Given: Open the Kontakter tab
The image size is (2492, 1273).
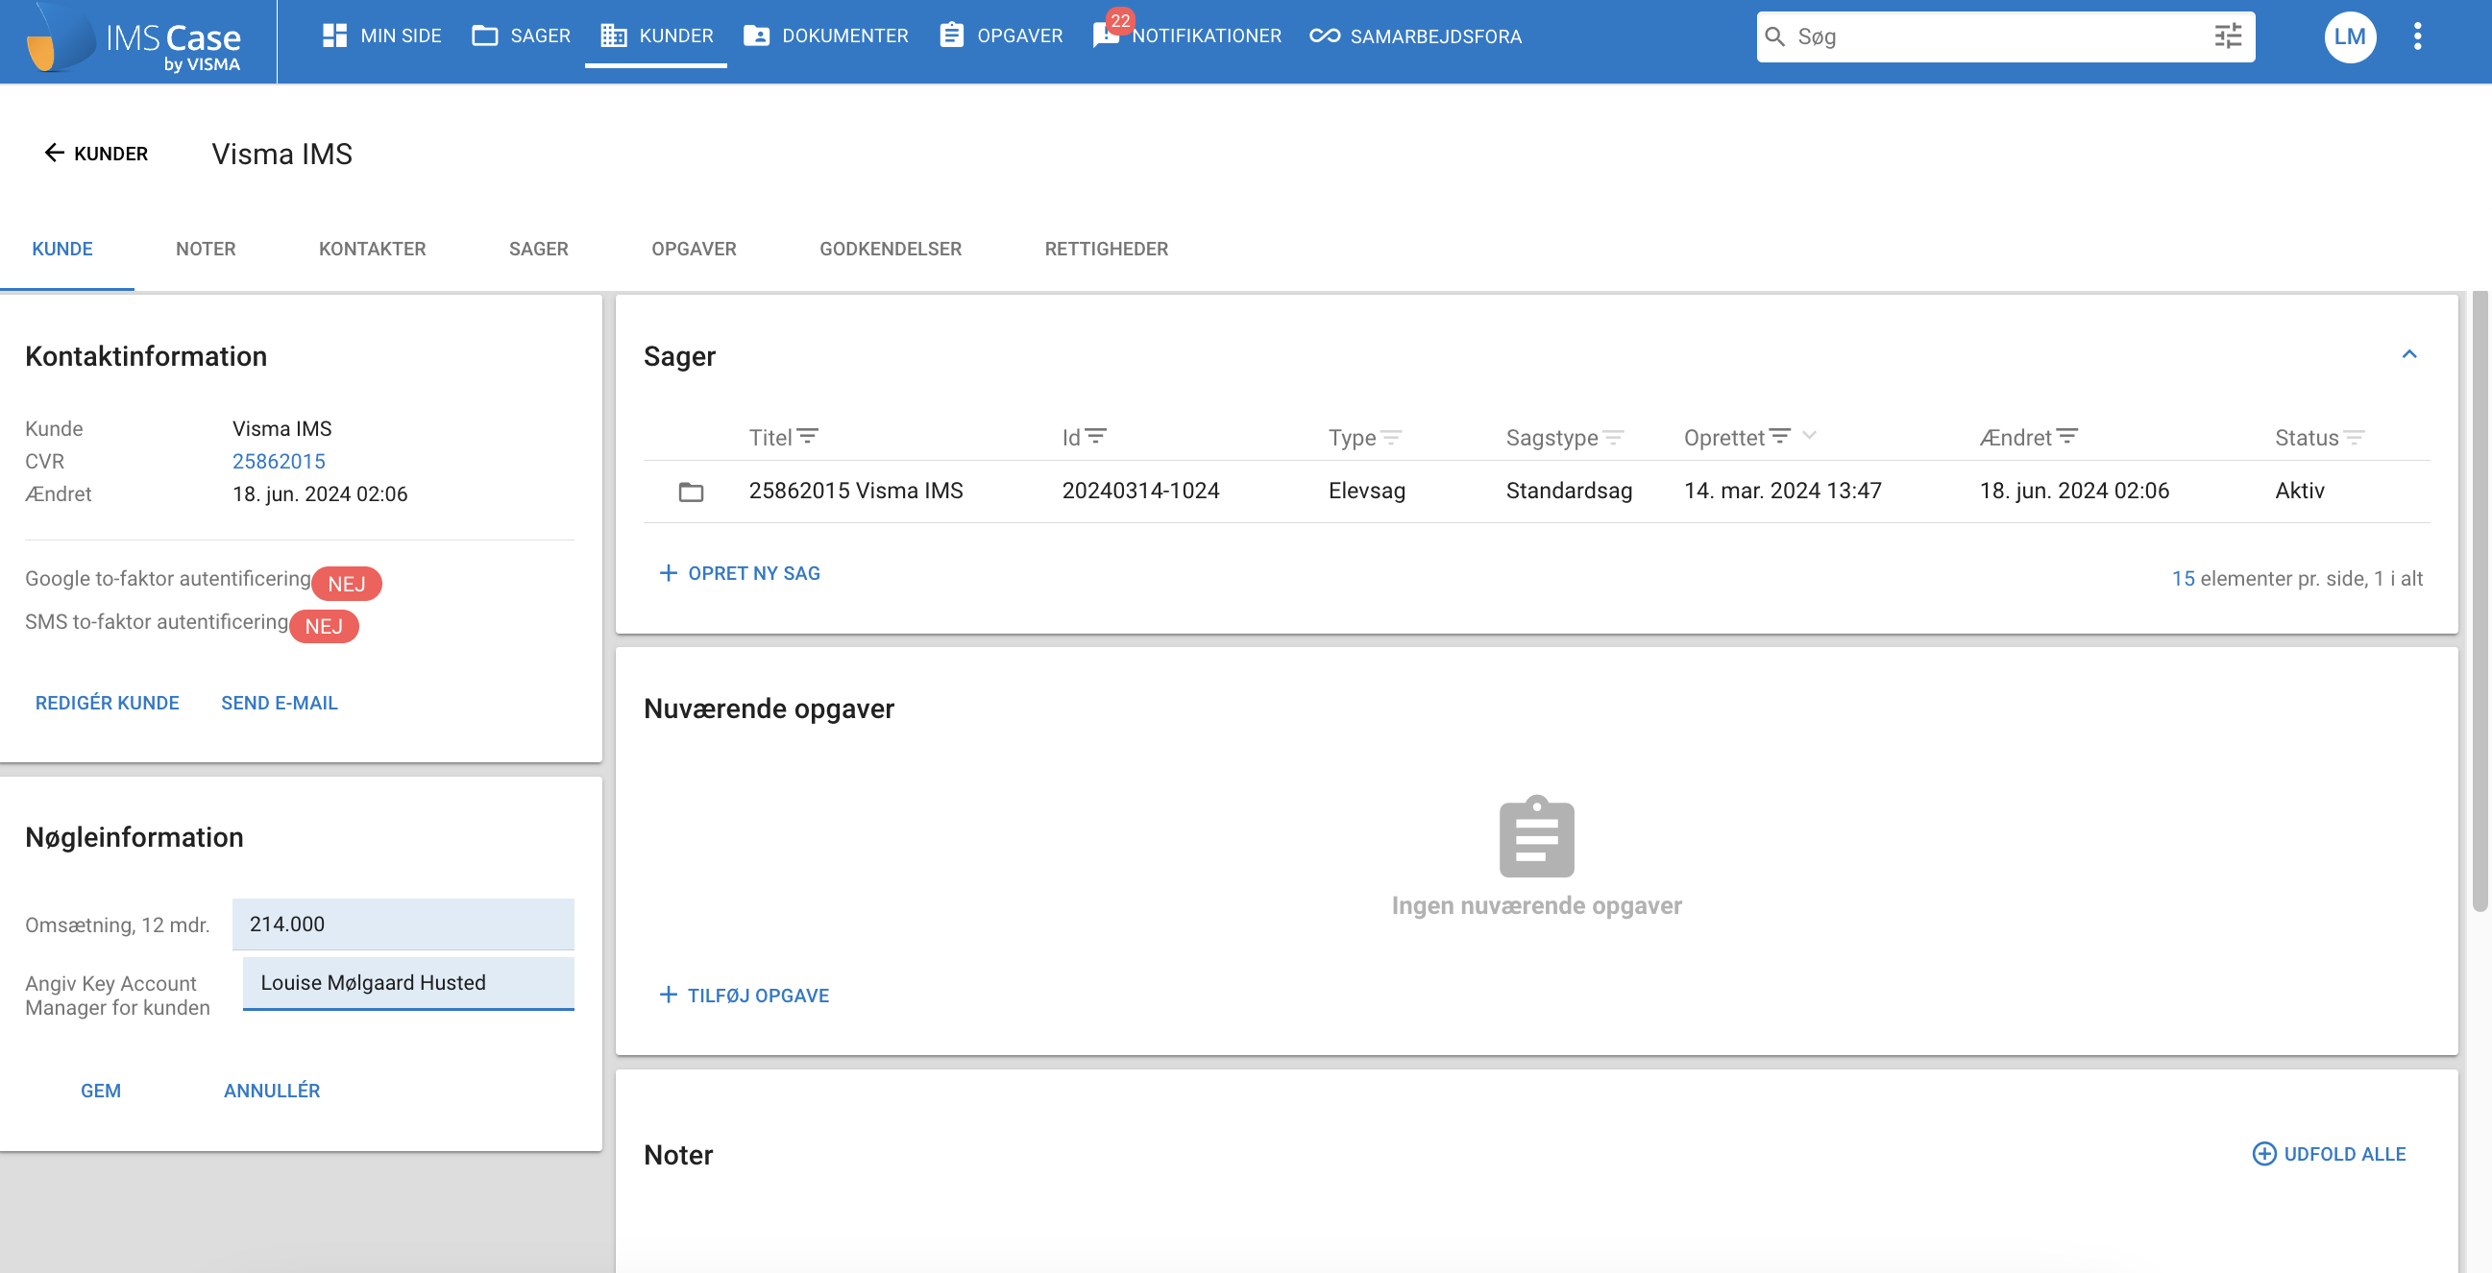Looking at the screenshot, I should click(373, 250).
